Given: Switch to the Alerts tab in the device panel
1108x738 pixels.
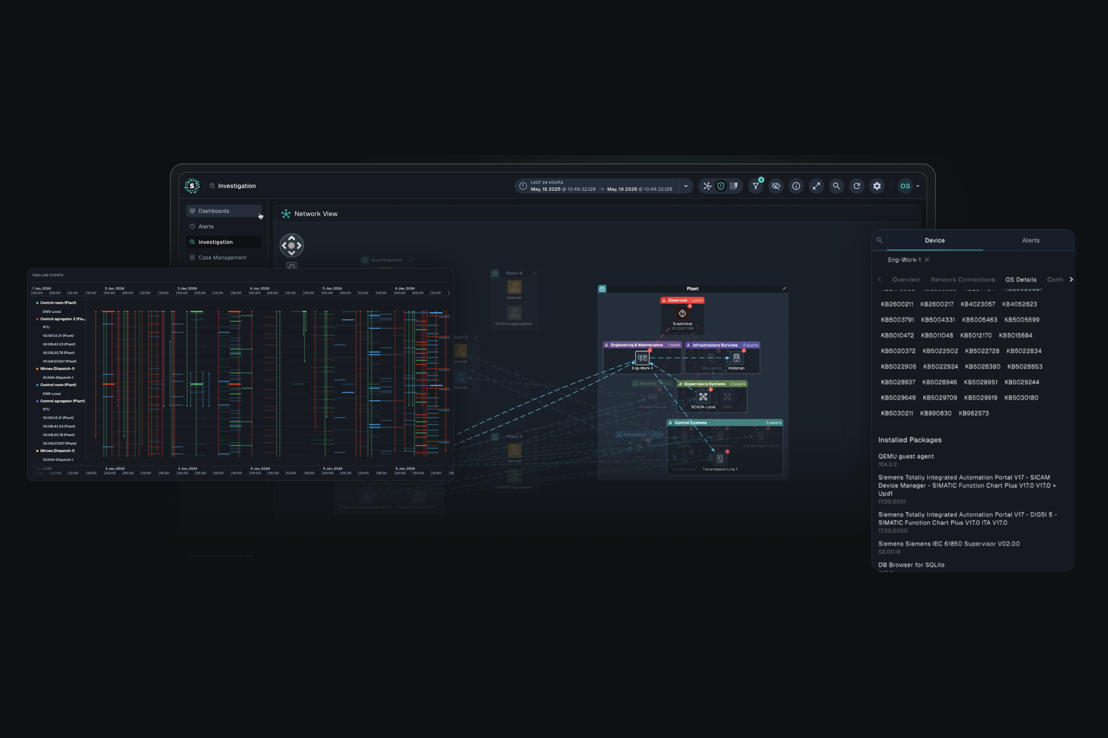Looking at the screenshot, I should [x=1031, y=240].
